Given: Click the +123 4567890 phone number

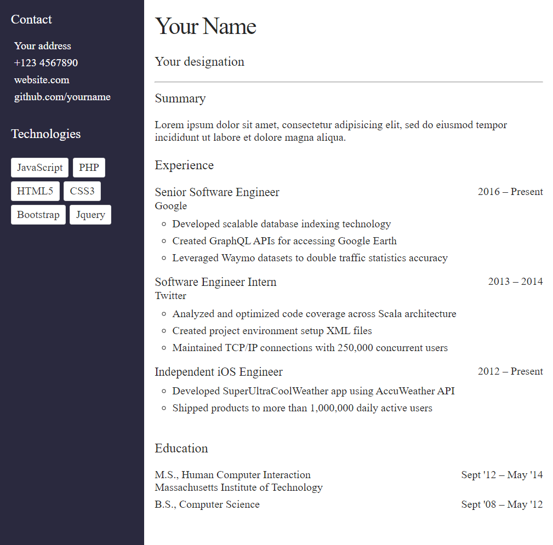Looking at the screenshot, I should point(46,63).
